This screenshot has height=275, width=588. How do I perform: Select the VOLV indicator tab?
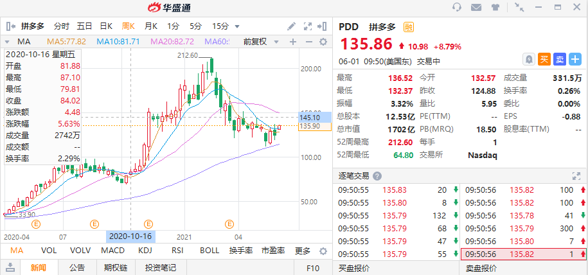[80, 251]
